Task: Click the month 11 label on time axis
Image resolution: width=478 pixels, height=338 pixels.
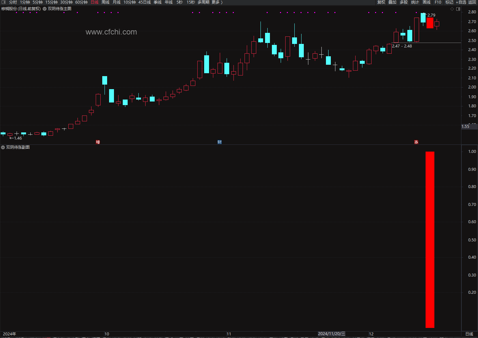Action: click(229, 334)
